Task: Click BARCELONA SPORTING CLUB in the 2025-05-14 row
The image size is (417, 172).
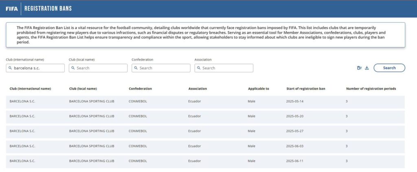Action: tap(92, 101)
